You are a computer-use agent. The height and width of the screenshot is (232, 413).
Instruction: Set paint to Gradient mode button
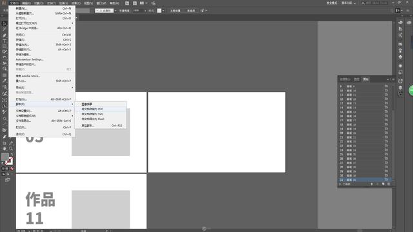click(8, 168)
